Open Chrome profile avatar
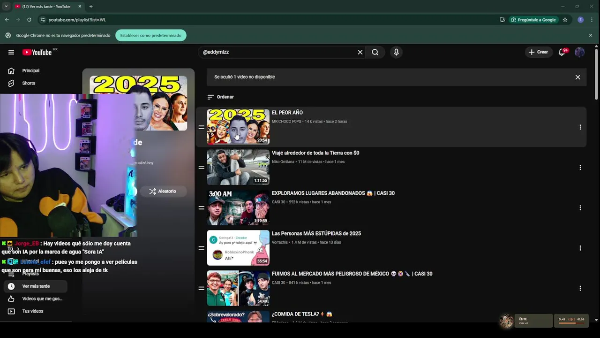This screenshot has height=338, width=600. point(581,20)
